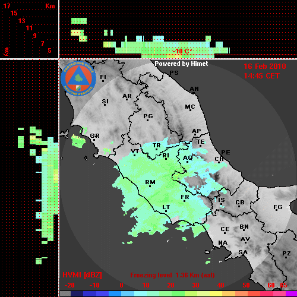The height and width of the screenshot is (297, 297).
Task: Click the '7' height axis label
Action: (42, 43)
